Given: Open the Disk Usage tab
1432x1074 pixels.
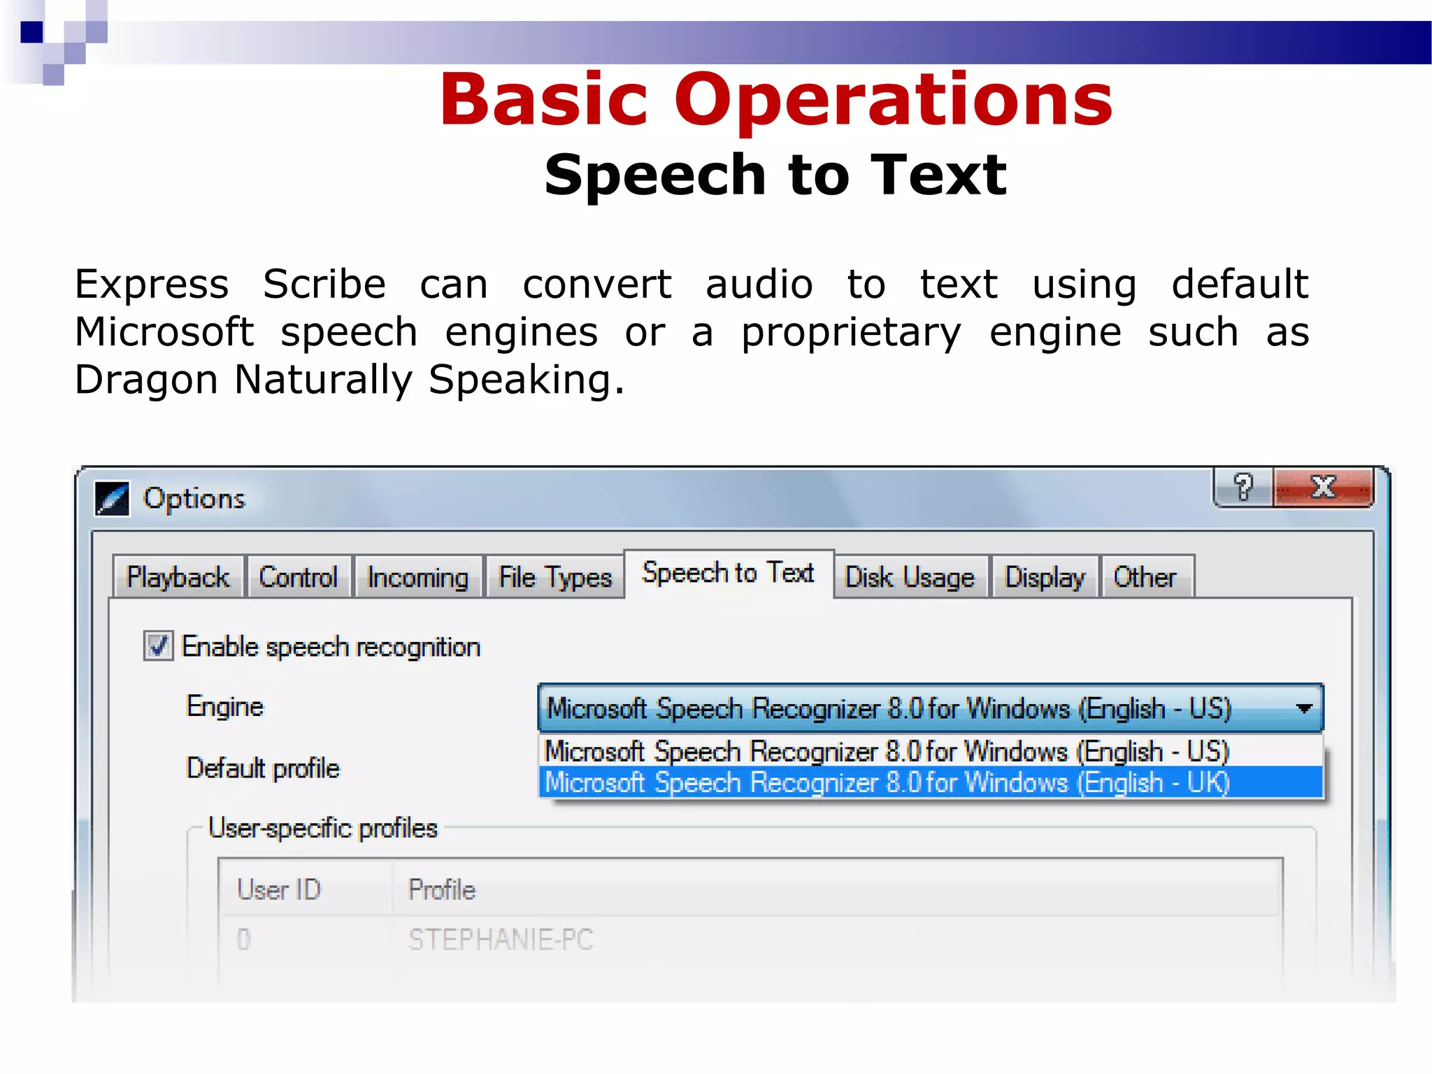Looking at the screenshot, I should 910,577.
